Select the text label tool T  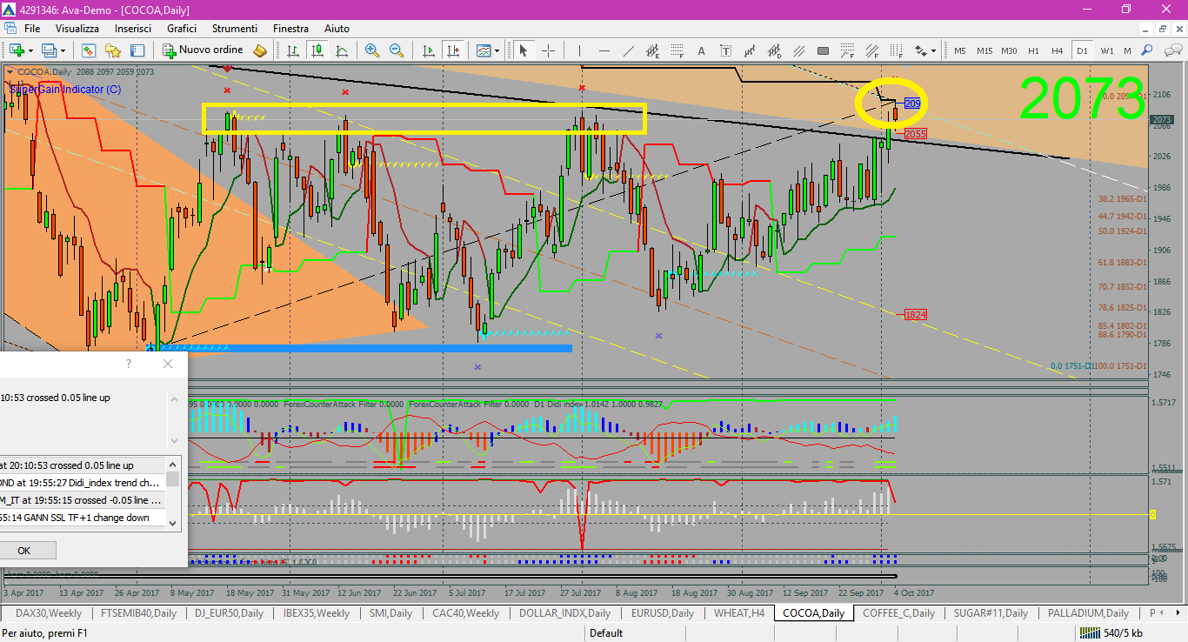[725, 50]
